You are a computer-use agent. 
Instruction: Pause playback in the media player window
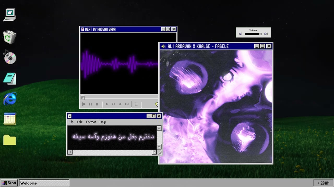pyautogui.click(x=90, y=104)
